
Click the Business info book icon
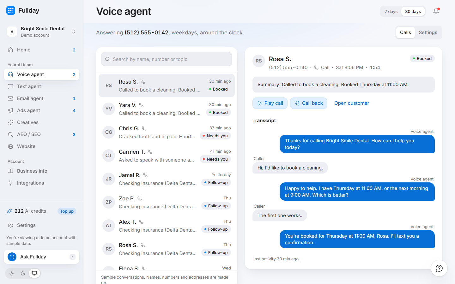[10, 171]
